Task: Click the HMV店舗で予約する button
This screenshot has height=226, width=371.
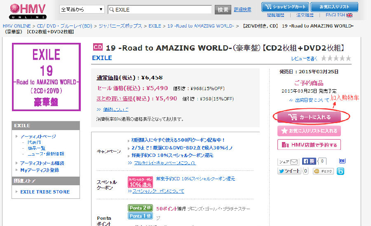Action: click(309, 144)
